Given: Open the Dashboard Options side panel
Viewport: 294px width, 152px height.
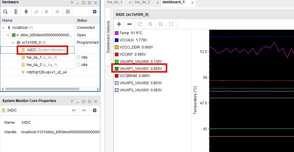Looking at the screenshot, I should pyautogui.click(x=108, y=37).
